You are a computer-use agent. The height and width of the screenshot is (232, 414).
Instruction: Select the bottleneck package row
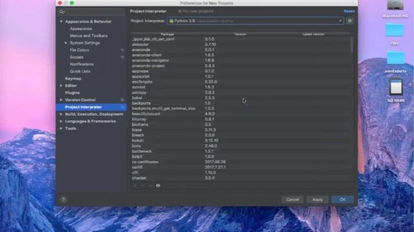click(240, 151)
